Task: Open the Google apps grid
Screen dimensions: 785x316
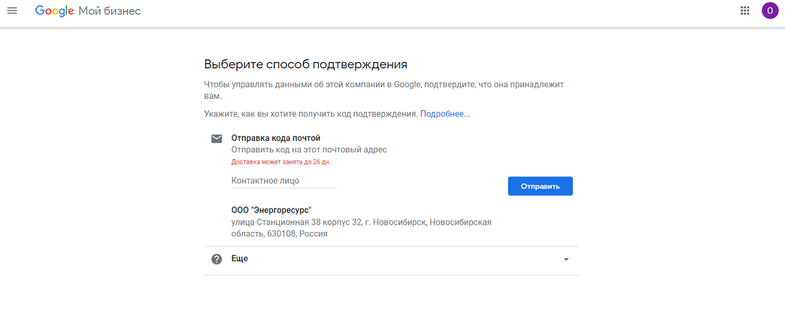Action: tap(745, 11)
